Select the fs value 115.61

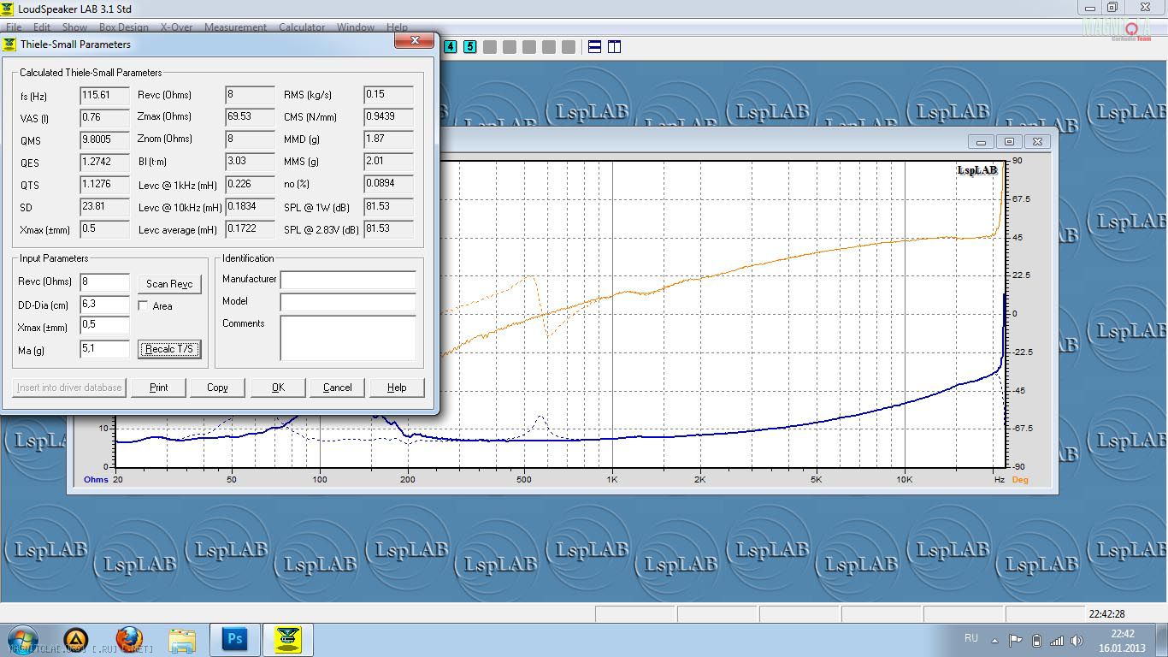[x=105, y=96]
